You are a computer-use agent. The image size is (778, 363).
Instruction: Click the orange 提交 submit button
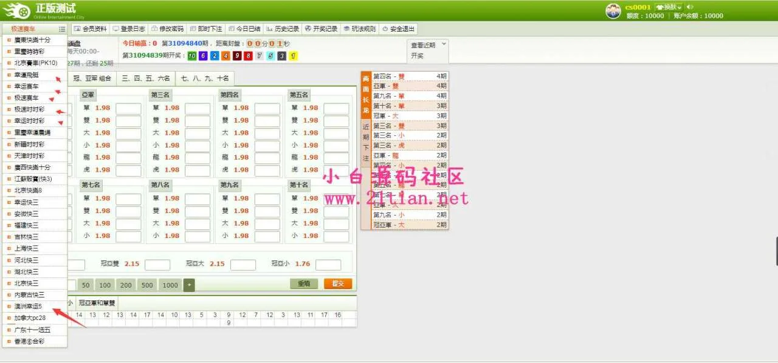click(338, 283)
